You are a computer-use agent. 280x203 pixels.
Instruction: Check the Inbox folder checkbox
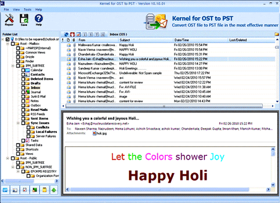pos(23,88)
